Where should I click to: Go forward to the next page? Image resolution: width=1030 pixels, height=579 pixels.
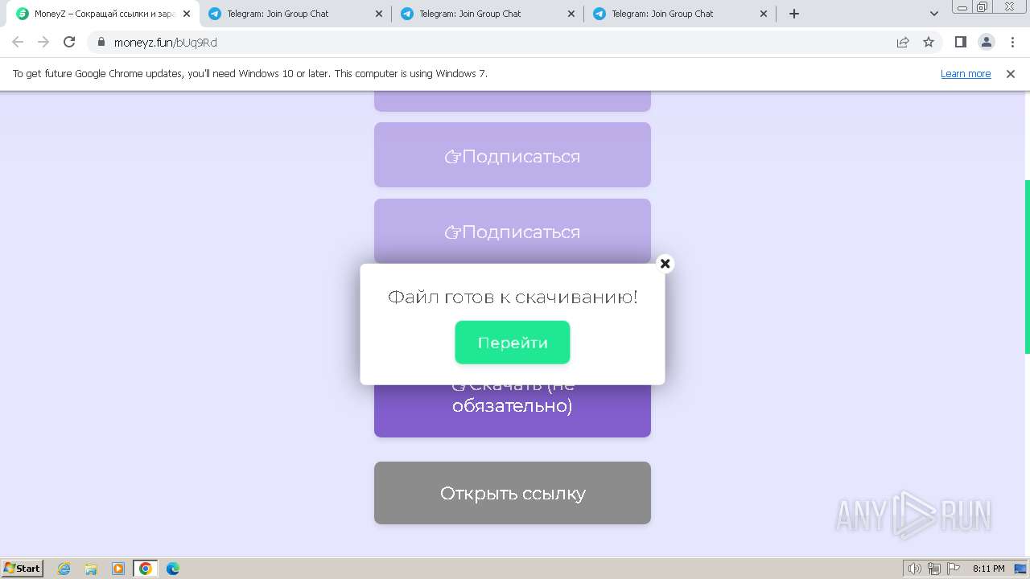tap(43, 42)
